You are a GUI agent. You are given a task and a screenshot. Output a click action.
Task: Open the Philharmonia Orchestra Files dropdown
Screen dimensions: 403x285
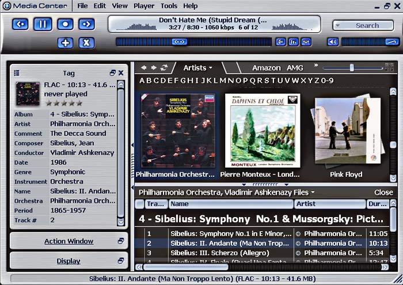(x=226, y=192)
